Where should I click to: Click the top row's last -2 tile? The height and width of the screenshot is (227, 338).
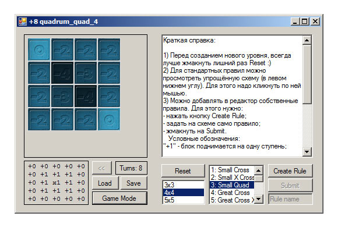click(x=109, y=49)
